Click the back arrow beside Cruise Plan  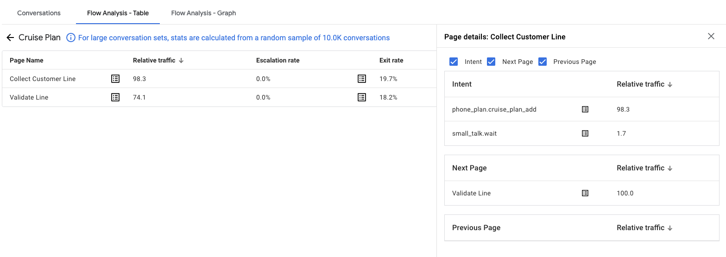(x=10, y=38)
